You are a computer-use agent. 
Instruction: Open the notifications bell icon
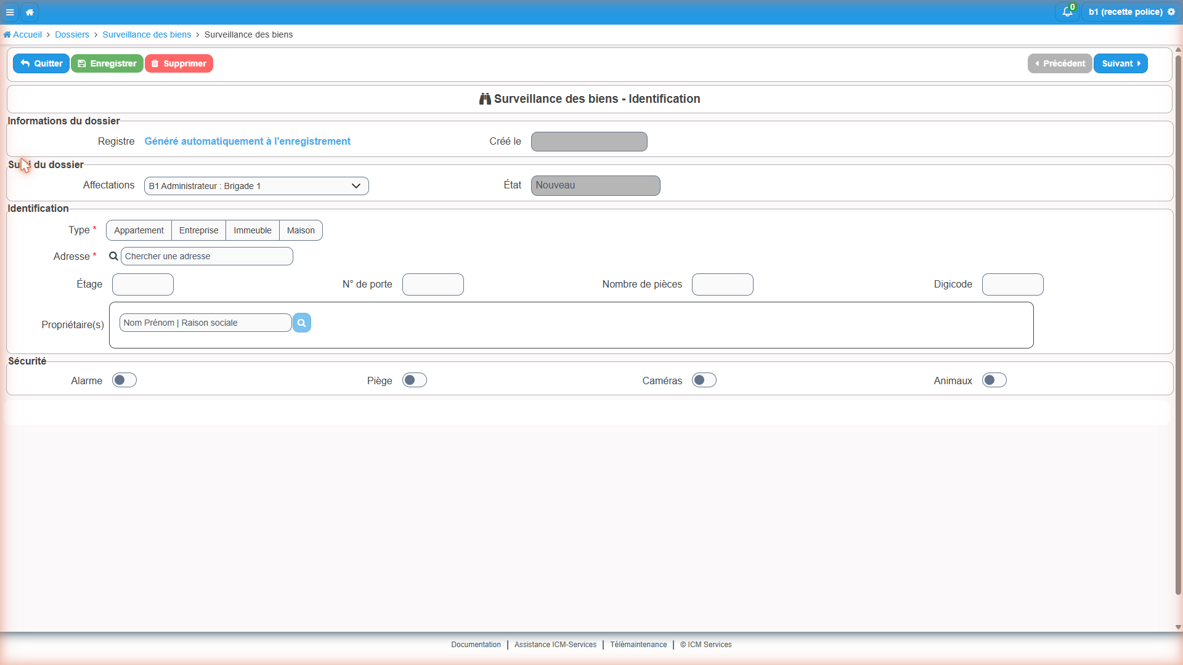[1067, 12]
